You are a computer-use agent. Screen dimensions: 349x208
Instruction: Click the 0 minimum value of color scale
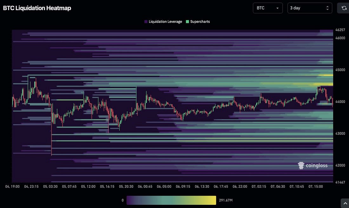(123, 200)
